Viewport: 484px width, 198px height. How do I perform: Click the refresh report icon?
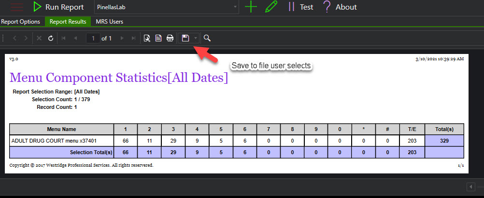pyautogui.click(x=51, y=38)
